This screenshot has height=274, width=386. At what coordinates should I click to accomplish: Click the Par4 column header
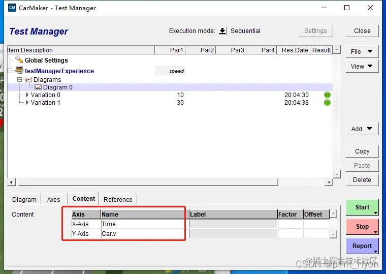pyautogui.click(x=262, y=50)
